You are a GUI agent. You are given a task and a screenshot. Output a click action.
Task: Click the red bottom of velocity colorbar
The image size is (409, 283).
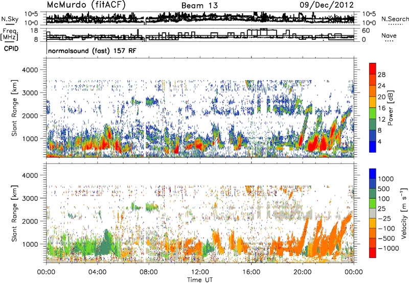pos(373,253)
